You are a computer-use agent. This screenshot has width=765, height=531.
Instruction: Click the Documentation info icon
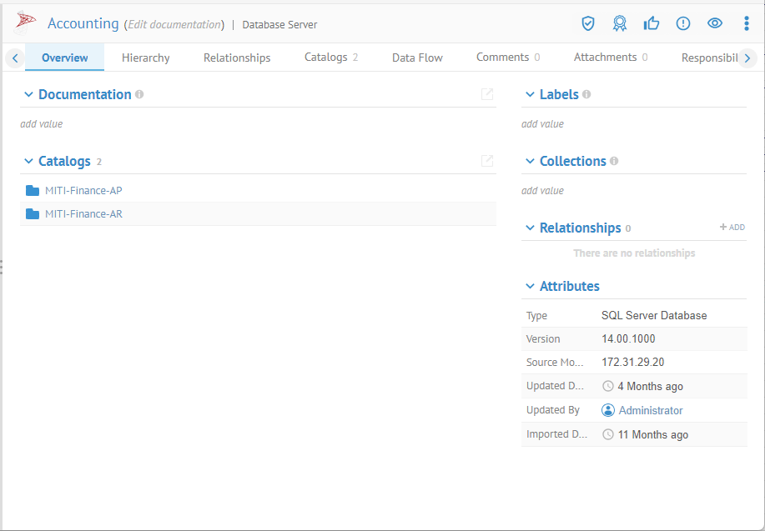139,94
